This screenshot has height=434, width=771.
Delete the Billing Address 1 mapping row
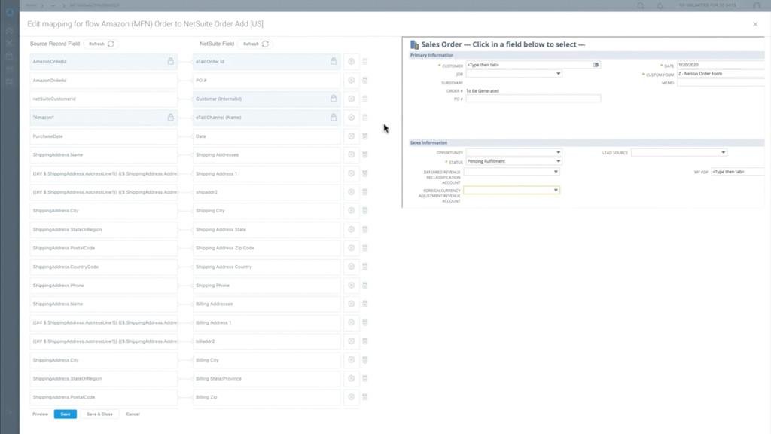coord(365,322)
